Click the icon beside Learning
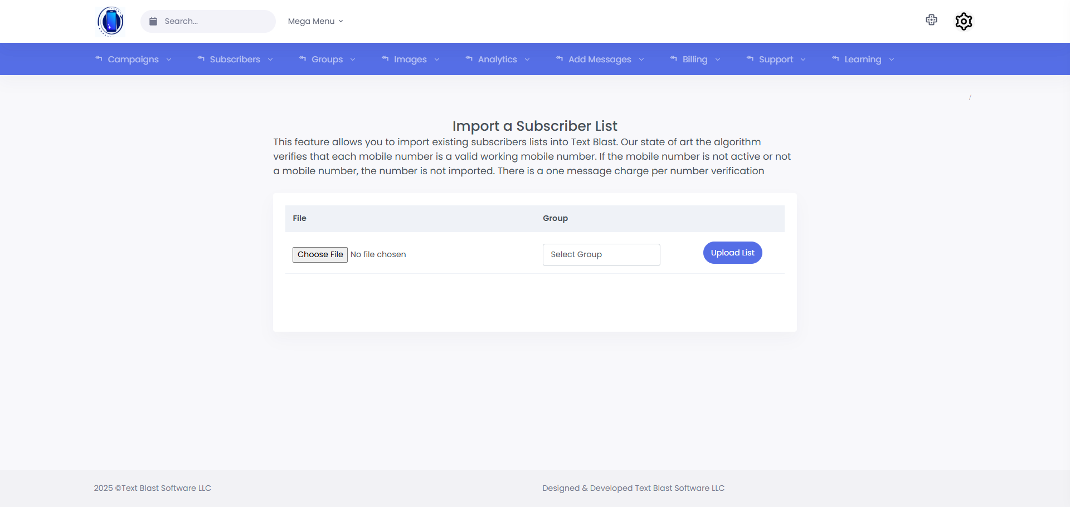 pos(835,58)
